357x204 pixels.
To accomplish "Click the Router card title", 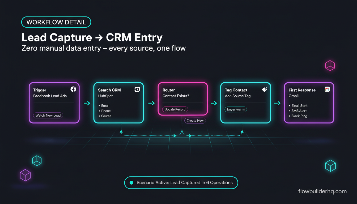I will coord(169,90).
